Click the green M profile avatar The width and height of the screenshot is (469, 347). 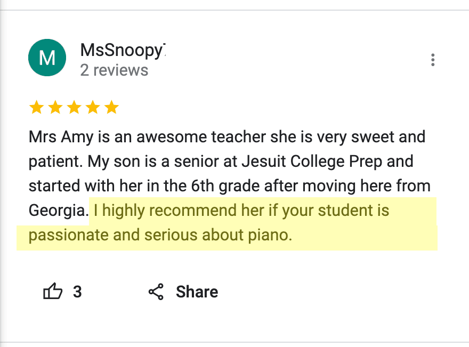click(x=47, y=58)
